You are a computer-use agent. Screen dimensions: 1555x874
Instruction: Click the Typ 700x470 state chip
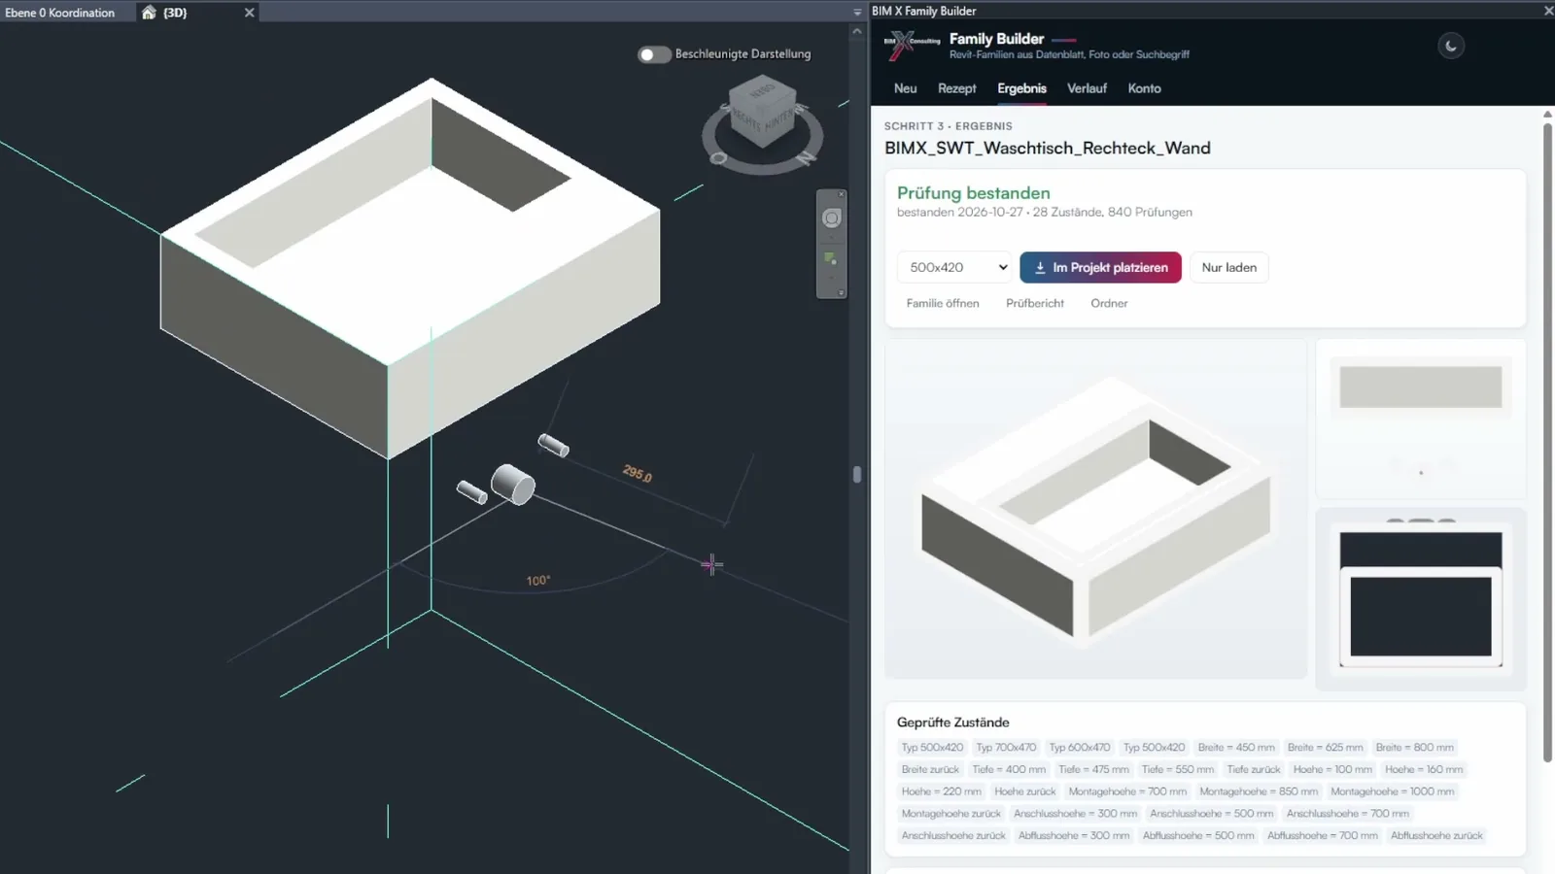pyautogui.click(x=1006, y=748)
